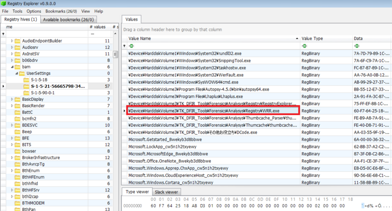Click the values grid filter row funnel icon

[x=124, y=46]
